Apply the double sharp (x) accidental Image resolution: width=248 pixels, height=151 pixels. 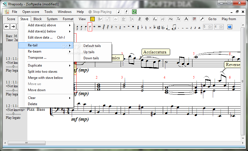point(150,28)
